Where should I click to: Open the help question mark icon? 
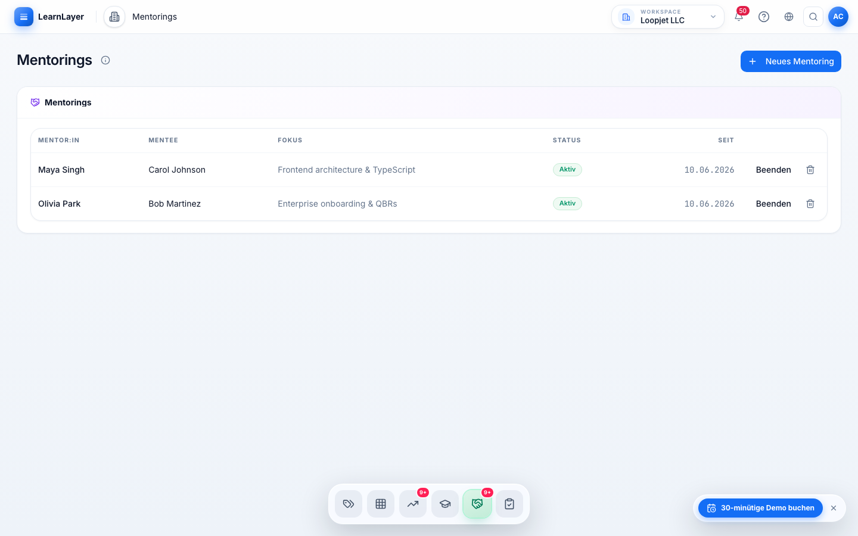pos(764,17)
